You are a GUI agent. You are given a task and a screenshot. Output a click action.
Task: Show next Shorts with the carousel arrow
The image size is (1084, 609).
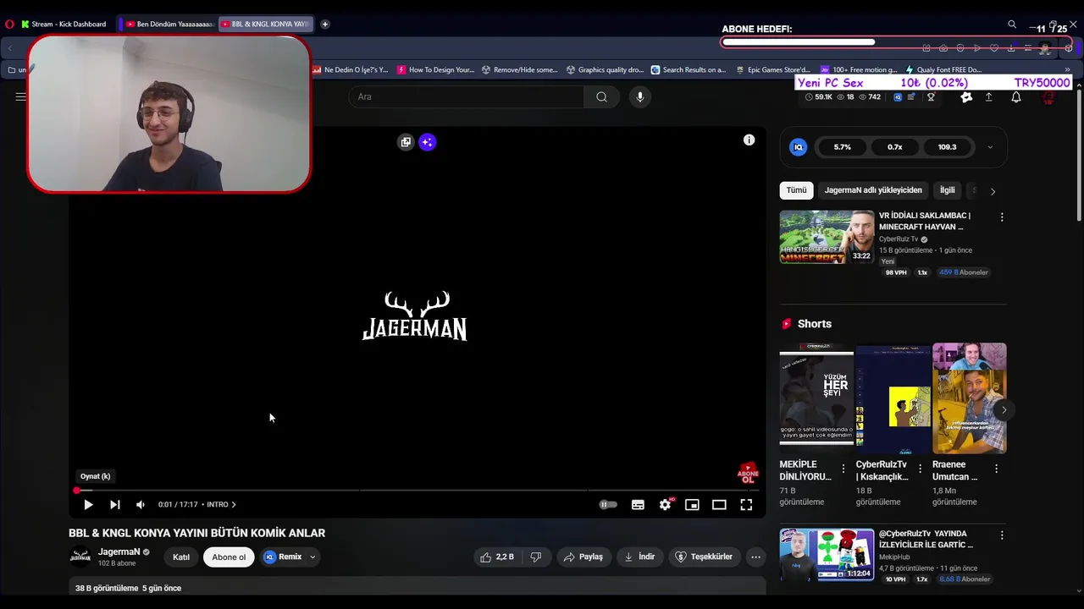(1004, 410)
